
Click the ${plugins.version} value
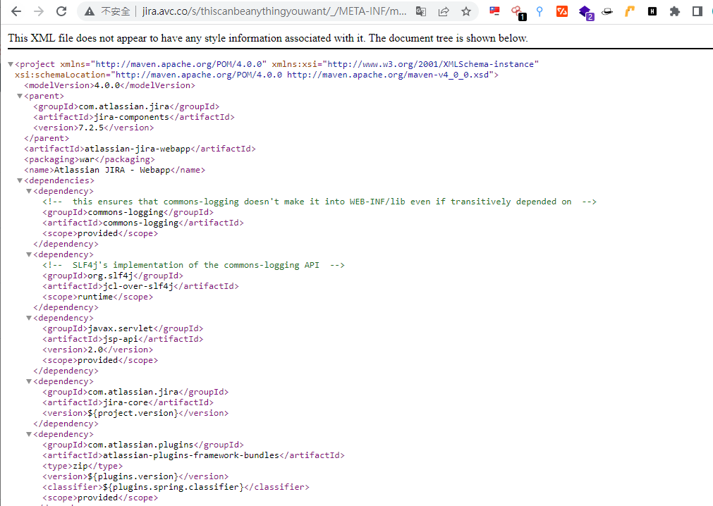click(132, 476)
